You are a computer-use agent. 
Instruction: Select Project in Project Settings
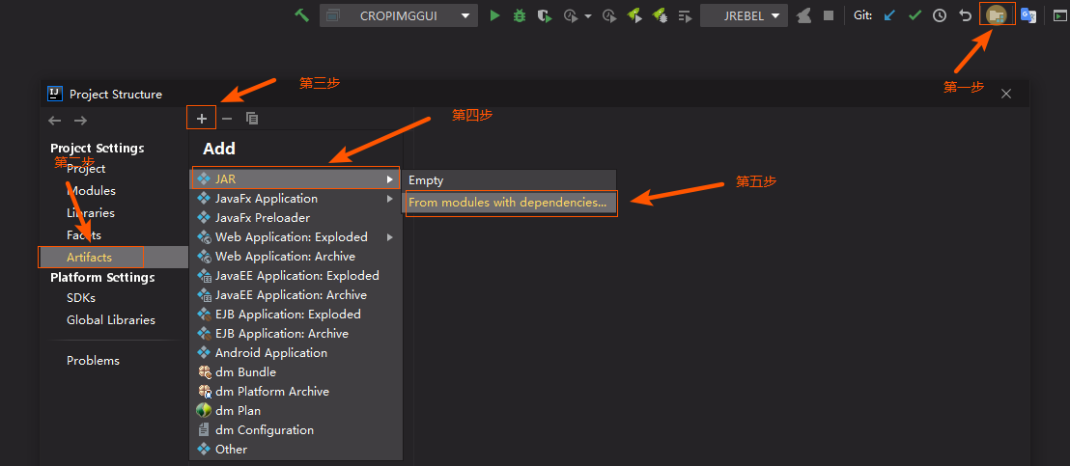coord(86,169)
